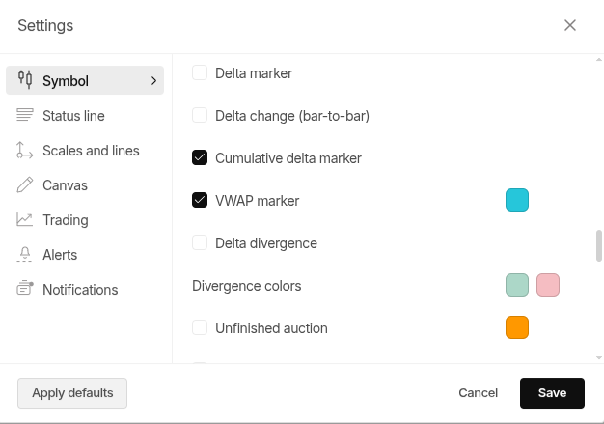Image resolution: width=604 pixels, height=424 pixels.
Task: Click the Scales and lines axis icon
Action: 25,150
